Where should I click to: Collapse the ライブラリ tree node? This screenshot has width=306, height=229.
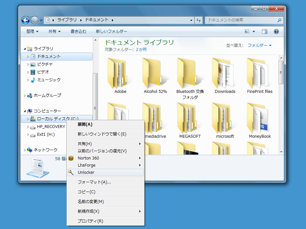click(25, 49)
